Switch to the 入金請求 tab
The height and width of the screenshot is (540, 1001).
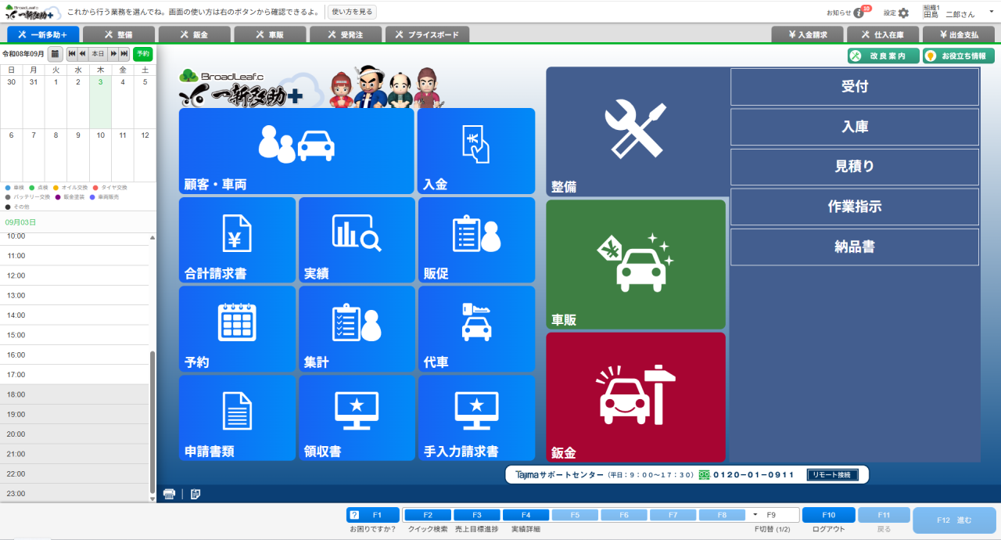808,34
